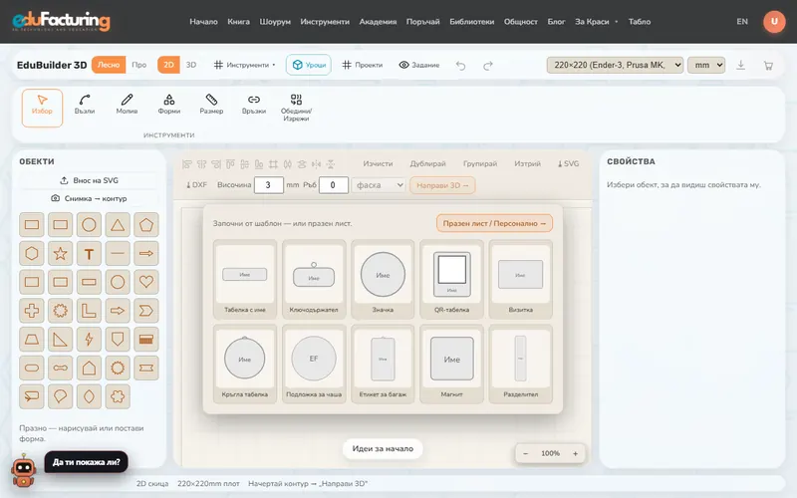Open the Шоурум menu item
Screen dimensions: 797x498
[275, 21]
